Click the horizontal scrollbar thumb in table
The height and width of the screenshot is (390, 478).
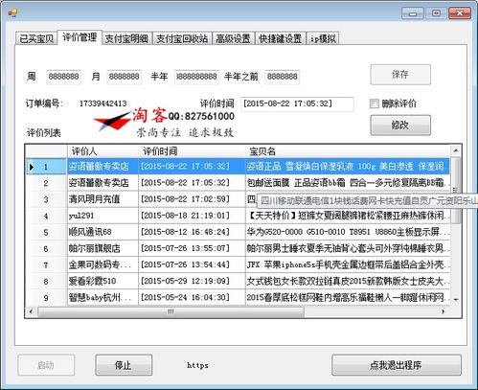pyautogui.click(x=171, y=311)
